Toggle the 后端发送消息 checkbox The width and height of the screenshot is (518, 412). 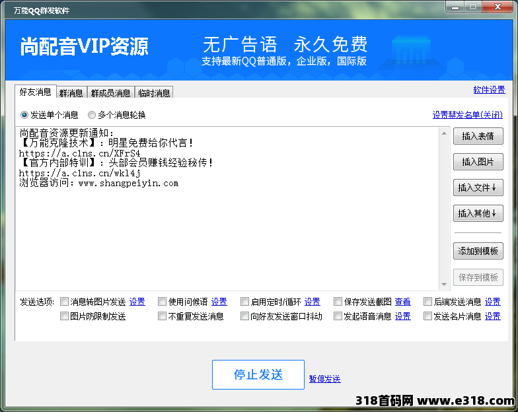click(428, 301)
